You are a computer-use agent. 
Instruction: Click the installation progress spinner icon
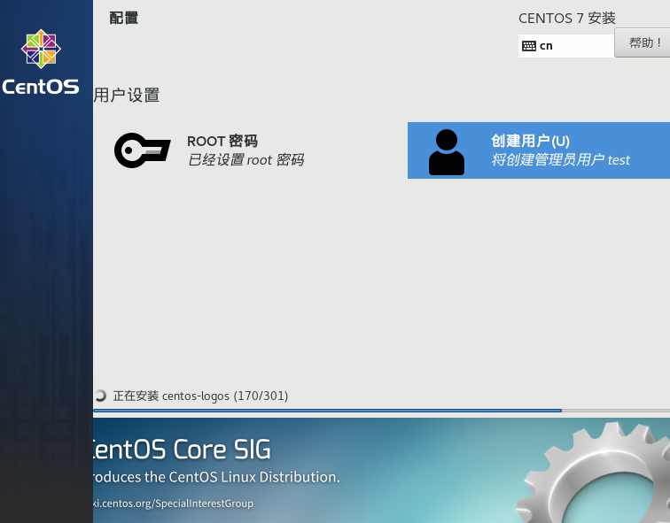tap(100, 396)
